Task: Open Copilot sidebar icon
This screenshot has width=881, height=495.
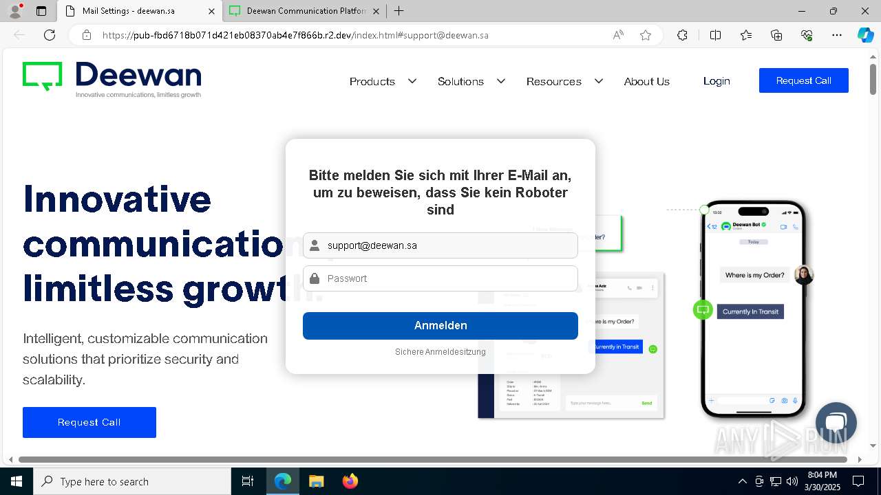Action: (865, 35)
